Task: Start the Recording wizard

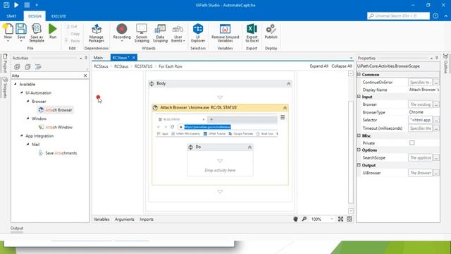Action: coord(122,32)
